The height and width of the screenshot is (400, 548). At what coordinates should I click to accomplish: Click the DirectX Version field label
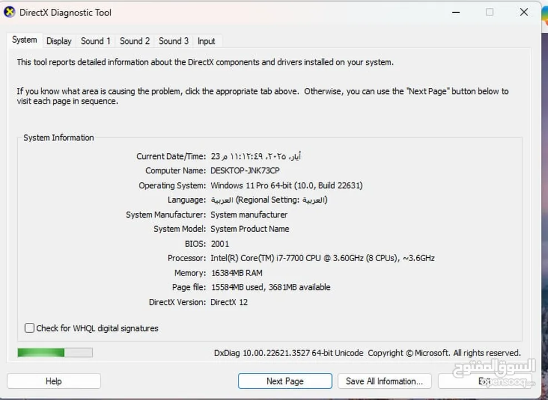[177, 302]
